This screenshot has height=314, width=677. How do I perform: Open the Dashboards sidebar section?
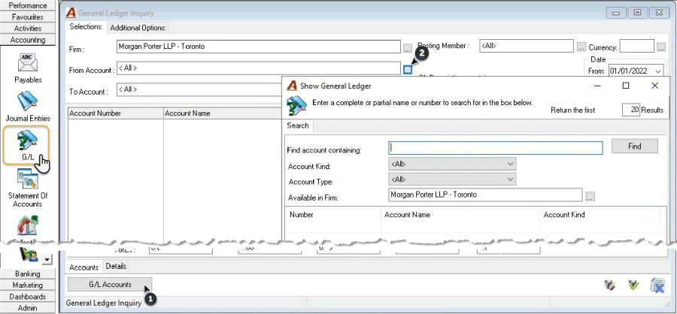28,296
